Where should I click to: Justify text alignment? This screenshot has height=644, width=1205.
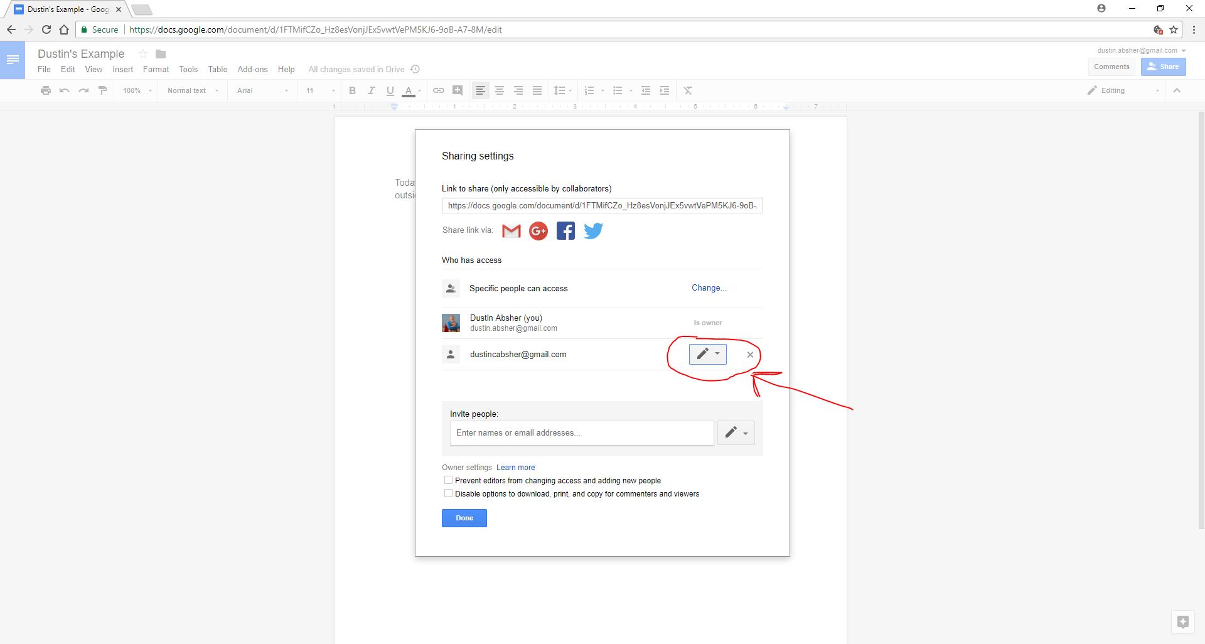(x=537, y=90)
